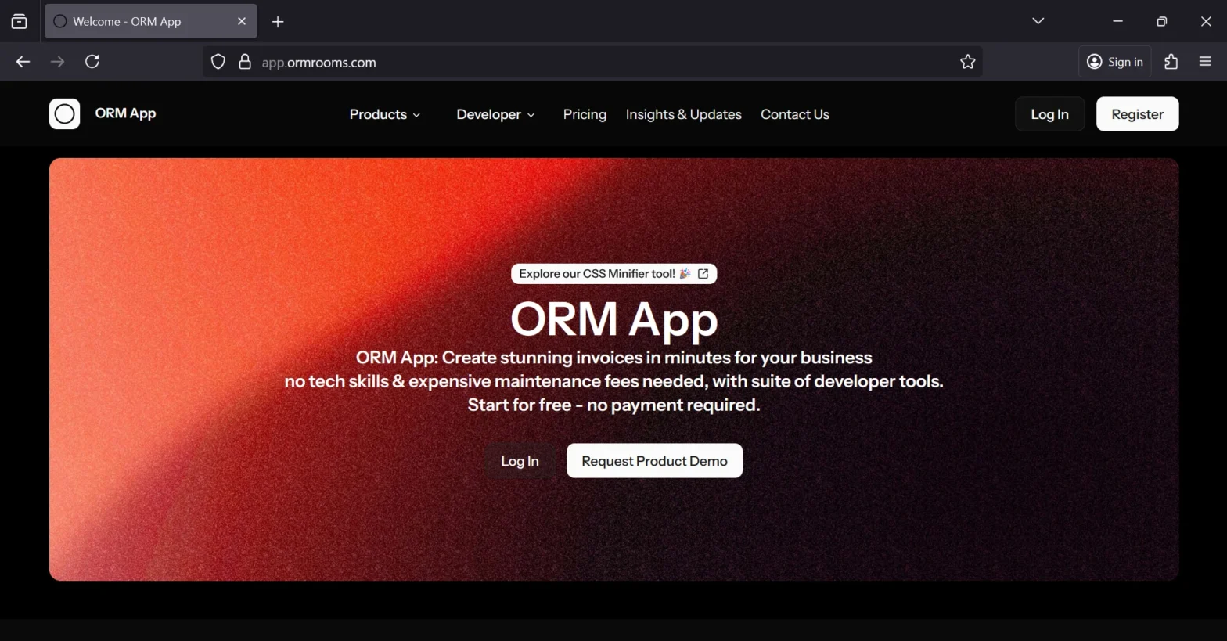Click the padlock site security icon
The image size is (1227, 641).
point(245,62)
